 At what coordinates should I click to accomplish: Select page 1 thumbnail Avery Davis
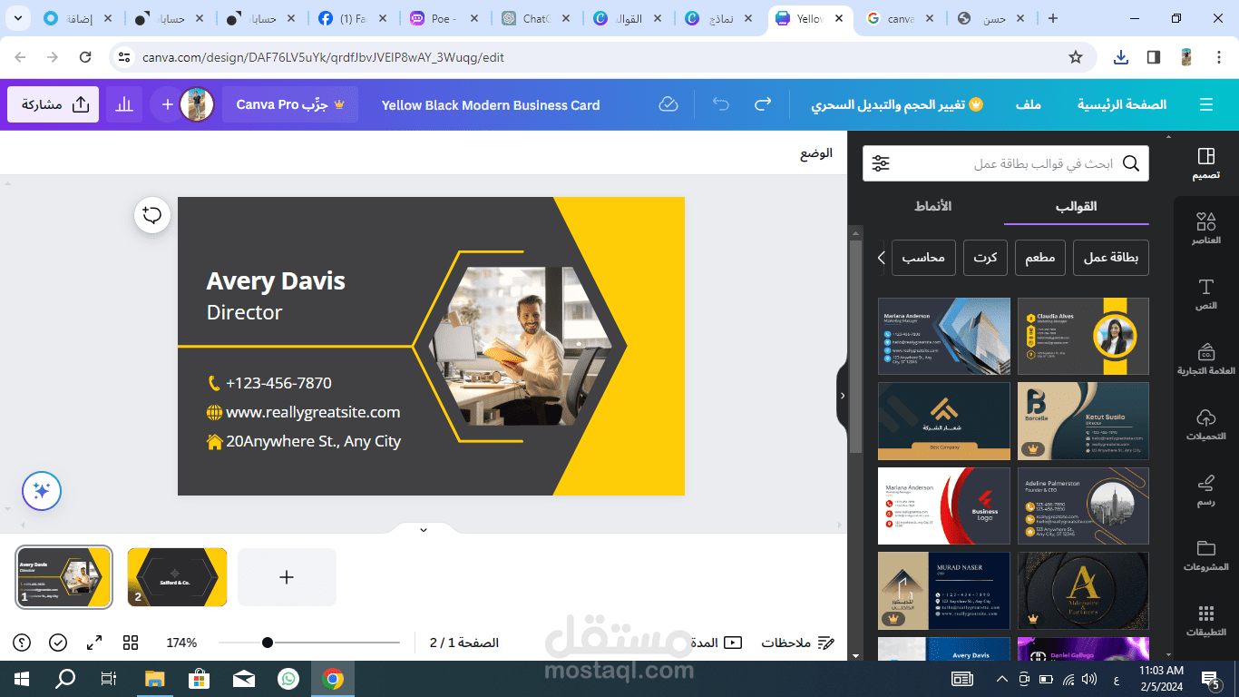(x=64, y=577)
